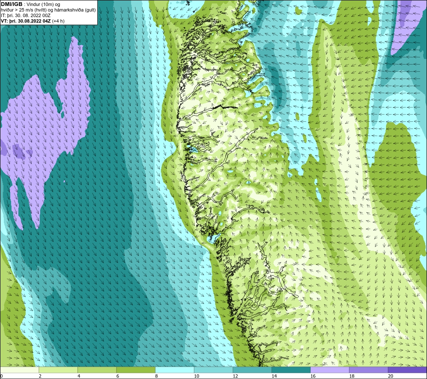The height and width of the screenshot is (379, 427).
Task: Click the 10–12 m/s light teal legend swatch
Action: point(213,370)
